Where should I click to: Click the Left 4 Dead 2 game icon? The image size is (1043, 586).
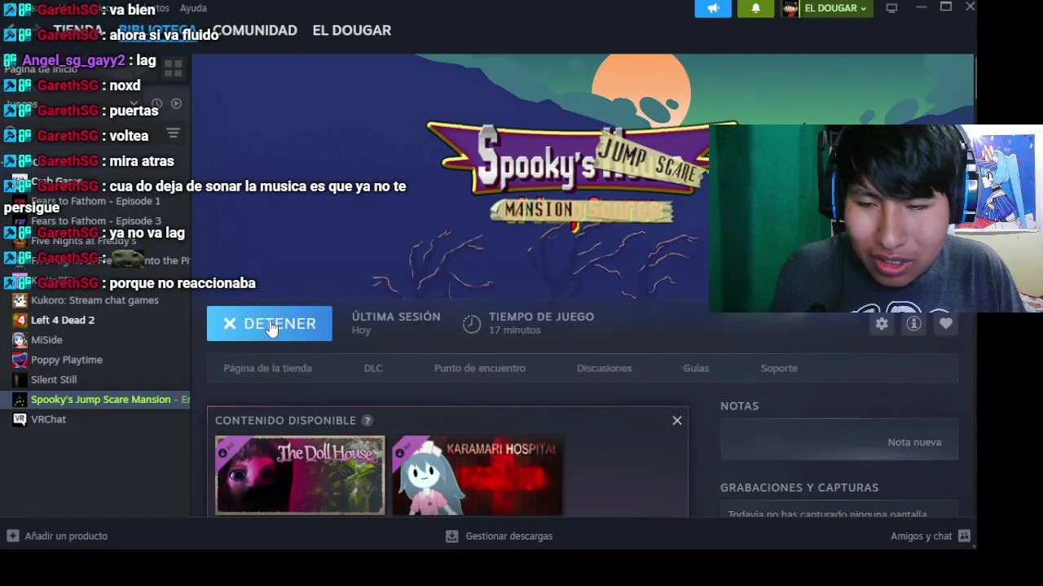[20, 320]
